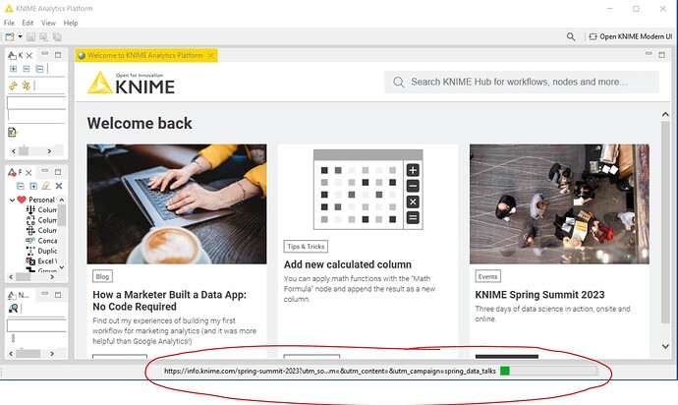Close the Favorite Nodes panel tab
This screenshot has height=405, width=678.
[x=28, y=173]
